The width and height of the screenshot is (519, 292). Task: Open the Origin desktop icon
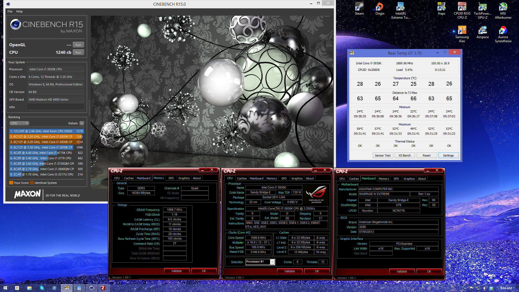380,9
